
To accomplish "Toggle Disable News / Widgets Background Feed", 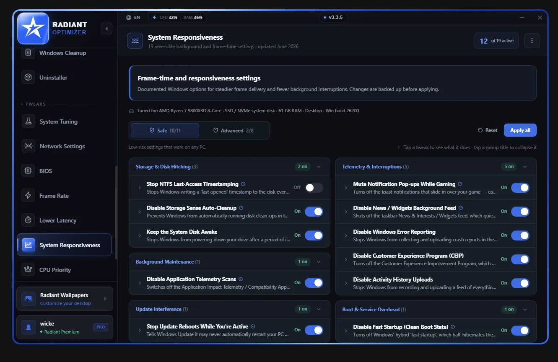I will pyautogui.click(x=520, y=212).
